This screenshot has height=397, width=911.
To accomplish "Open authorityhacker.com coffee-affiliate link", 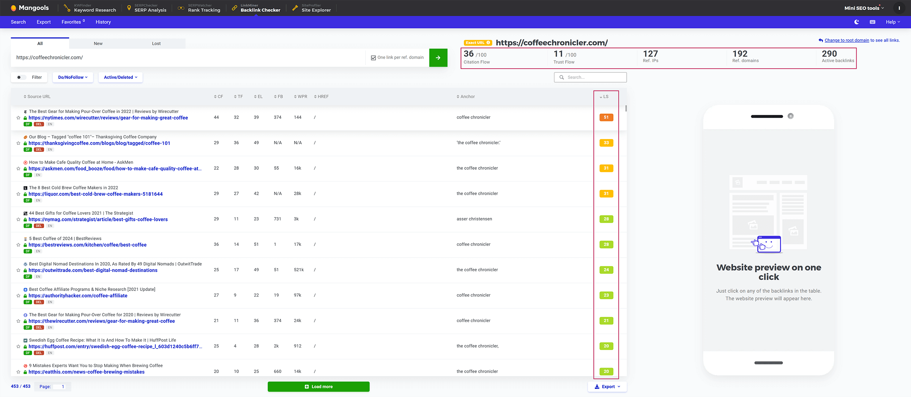I will tap(78, 295).
